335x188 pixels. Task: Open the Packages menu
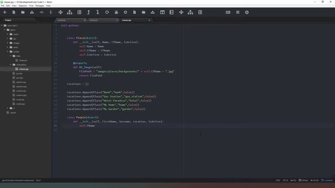point(40,6)
